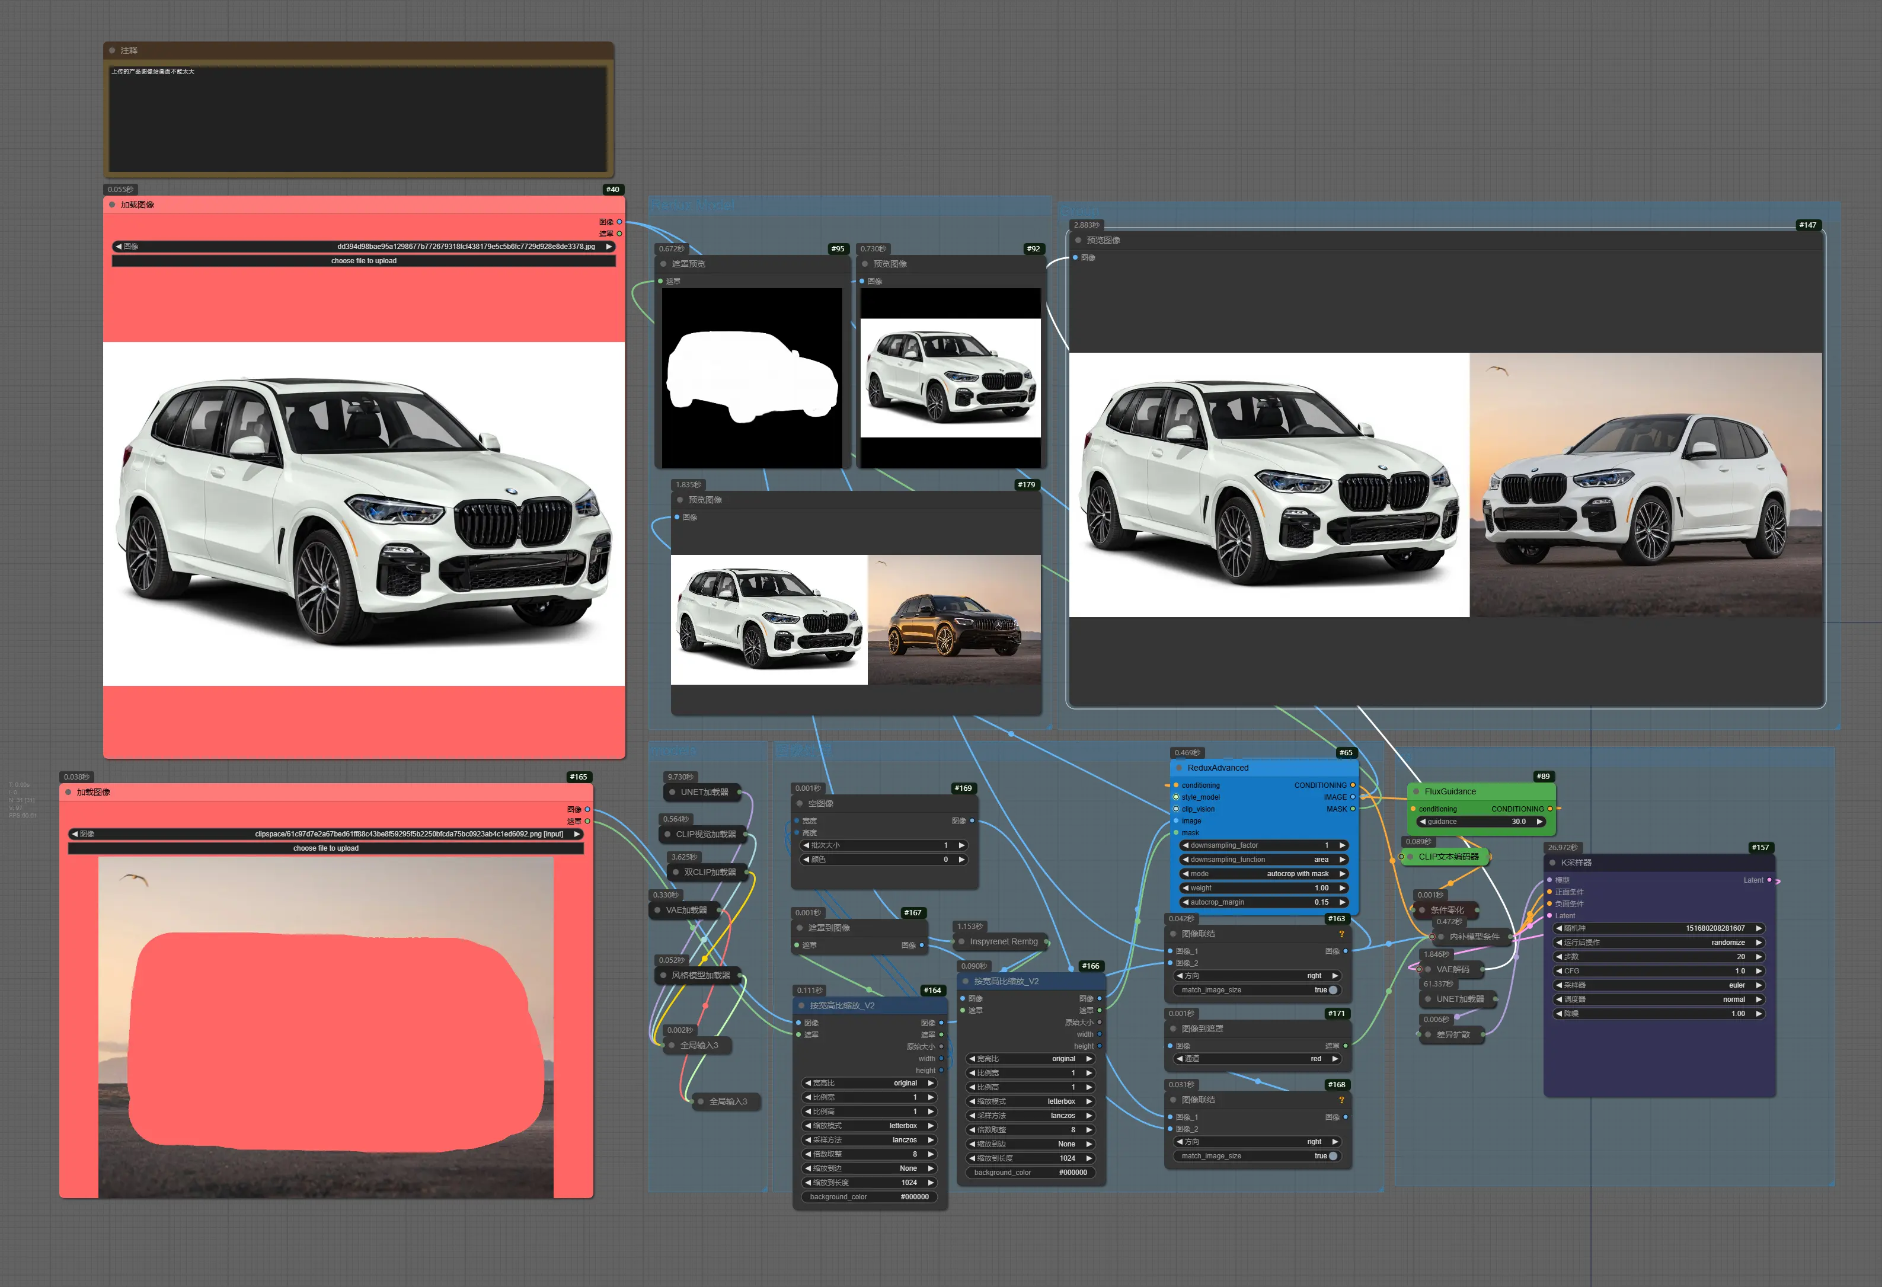Image resolution: width=1882 pixels, height=1287 pixels.
Task: Edit background_color #000000 field in node #166
Action: pyautogui.click(x=1031, y=1172)
